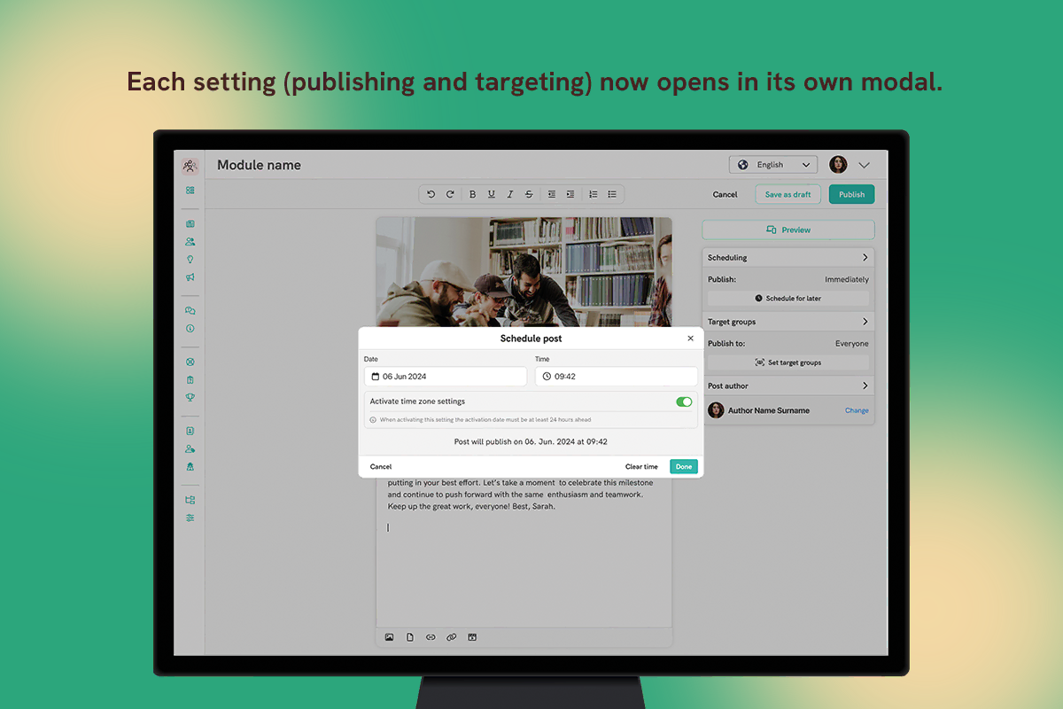Close the Schedule post modal

[x=691, y=339]
